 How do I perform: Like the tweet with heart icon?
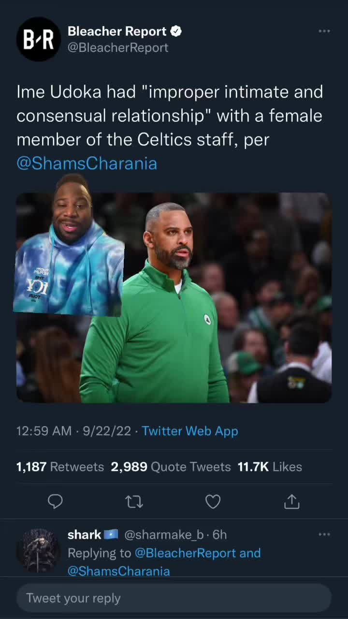[213, 502]
